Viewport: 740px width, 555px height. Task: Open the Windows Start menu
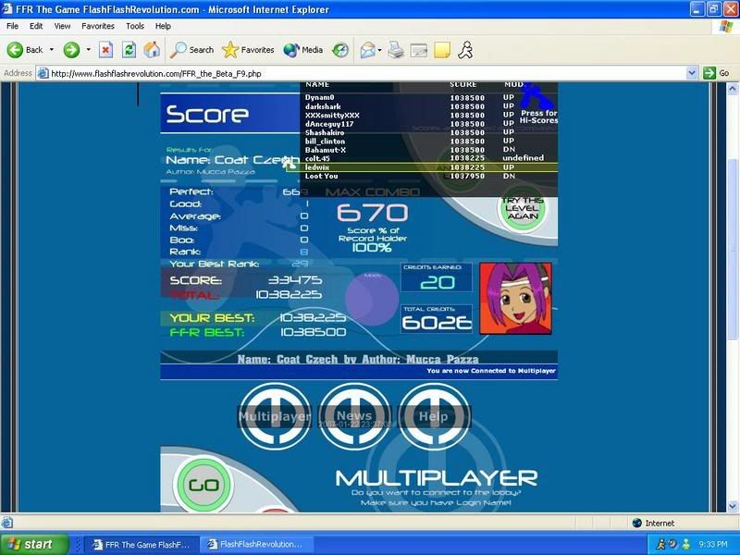(x=34, y=544)
